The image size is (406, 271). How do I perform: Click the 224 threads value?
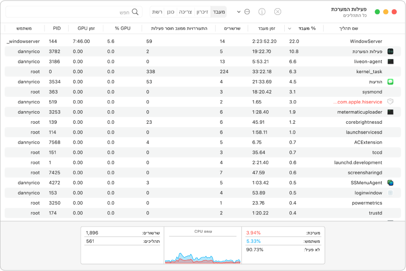[224, 71]
